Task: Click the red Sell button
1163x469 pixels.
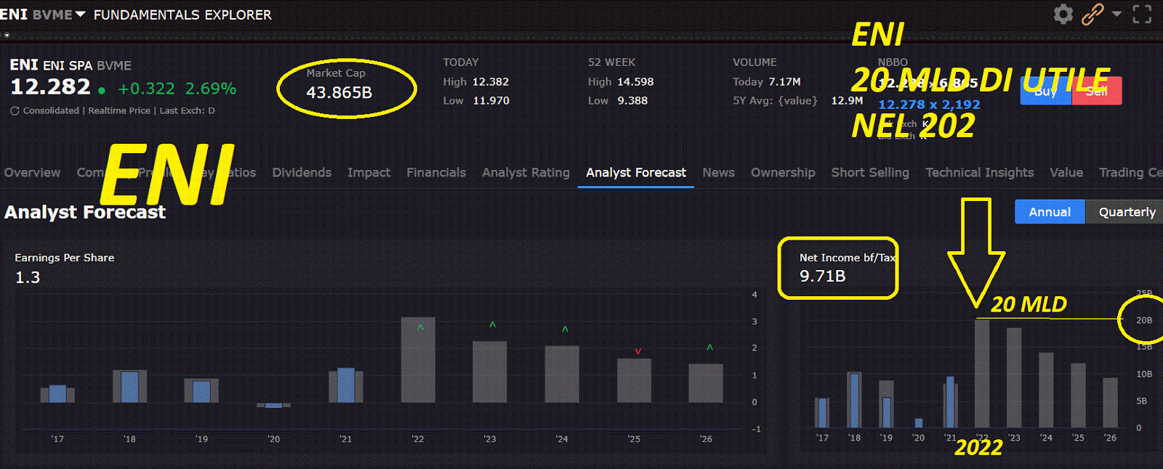Action: tap(1097, 91)
